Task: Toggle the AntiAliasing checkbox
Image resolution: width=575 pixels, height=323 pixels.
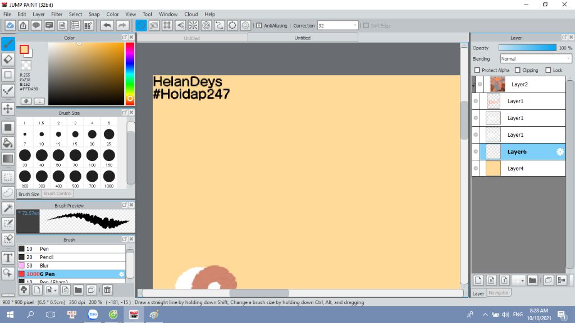Action: coord(259,26)
